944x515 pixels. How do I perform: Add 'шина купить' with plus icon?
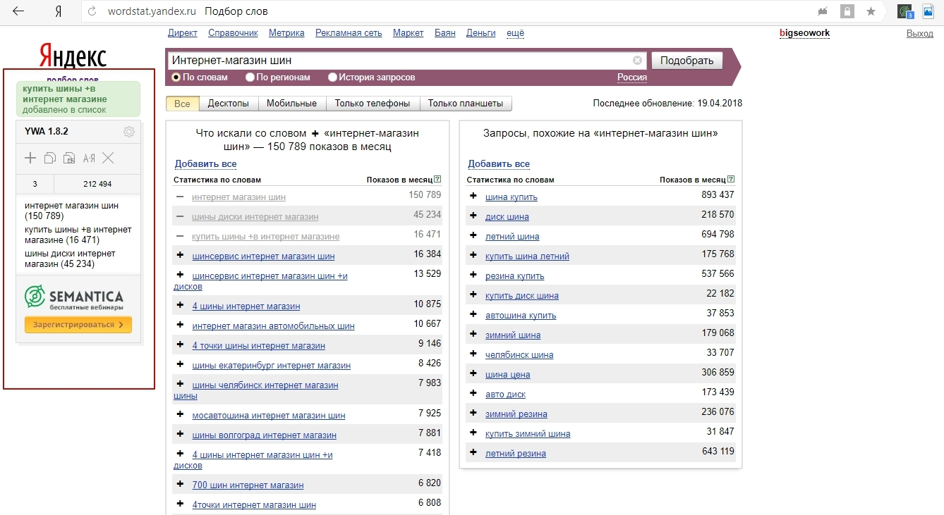pos(473,196)
